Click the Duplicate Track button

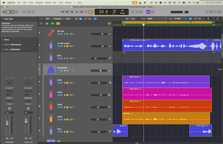tap(47, 24)
